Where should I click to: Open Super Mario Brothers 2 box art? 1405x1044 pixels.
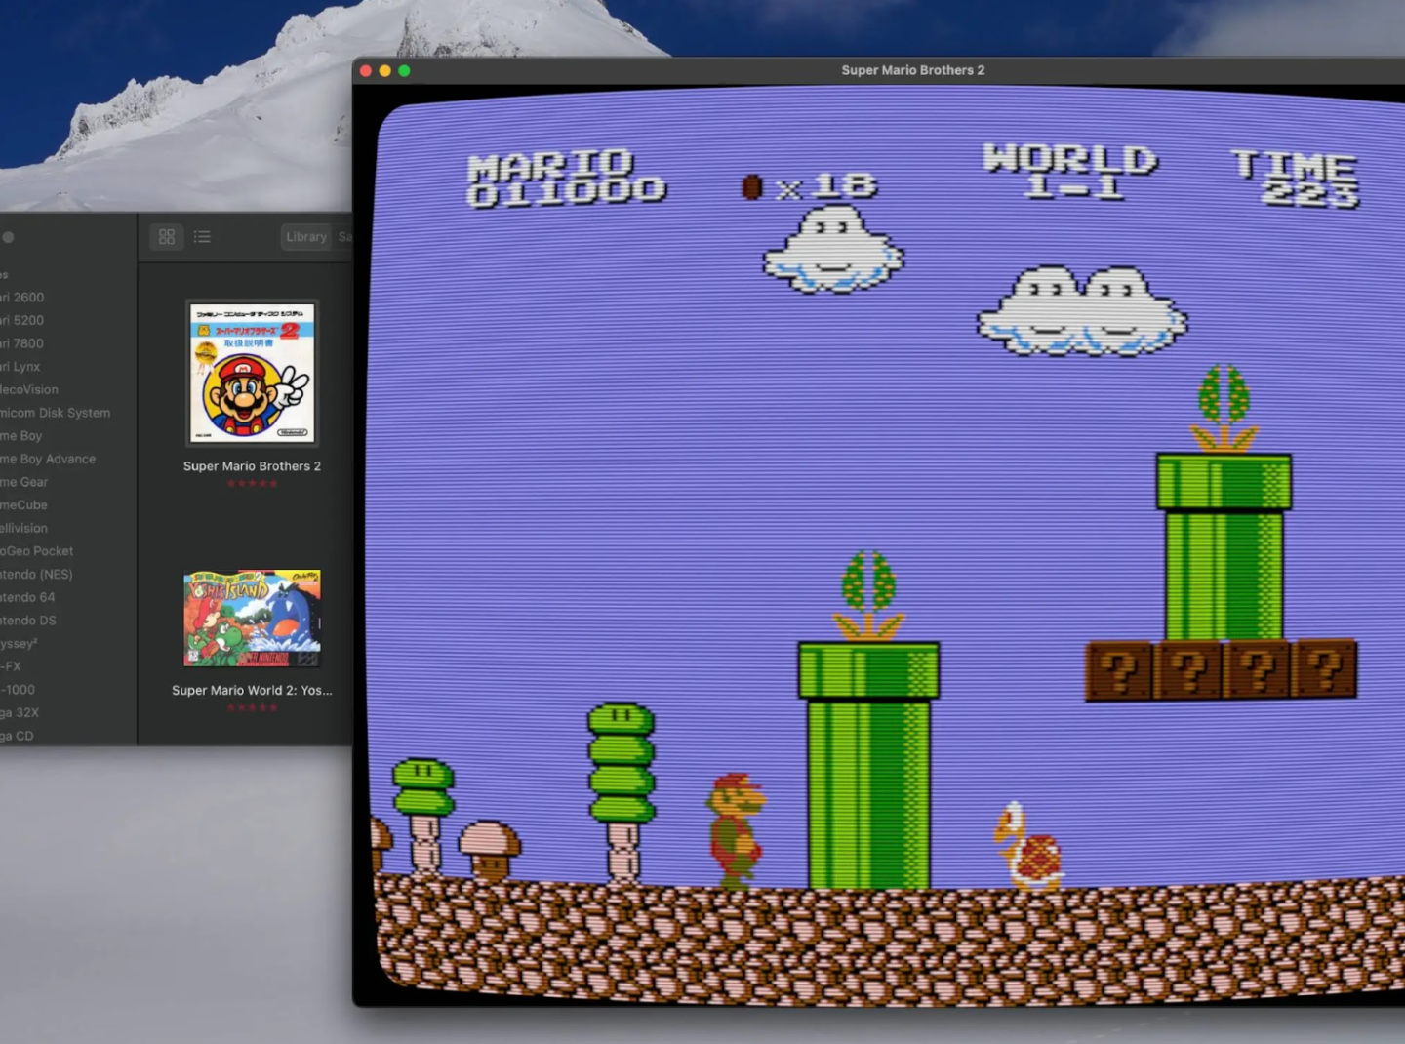253,373
